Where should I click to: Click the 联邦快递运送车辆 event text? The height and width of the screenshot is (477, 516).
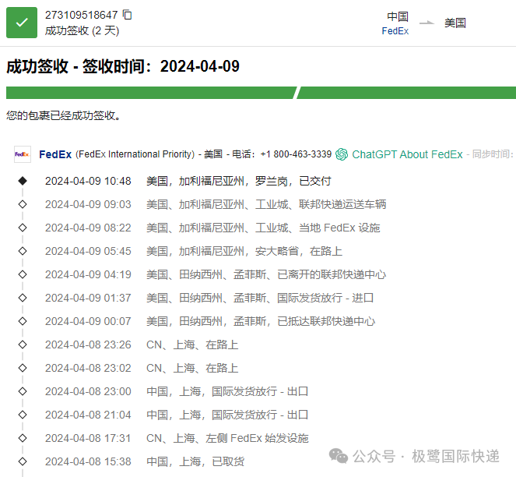point(342,204)
